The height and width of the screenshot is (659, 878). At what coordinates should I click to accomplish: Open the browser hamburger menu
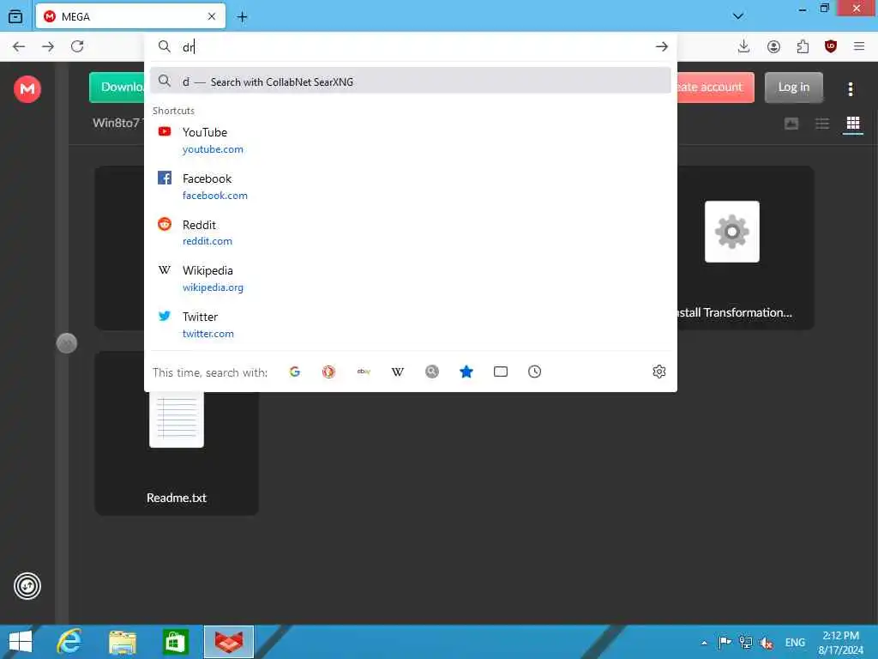(x=859, y=46)
